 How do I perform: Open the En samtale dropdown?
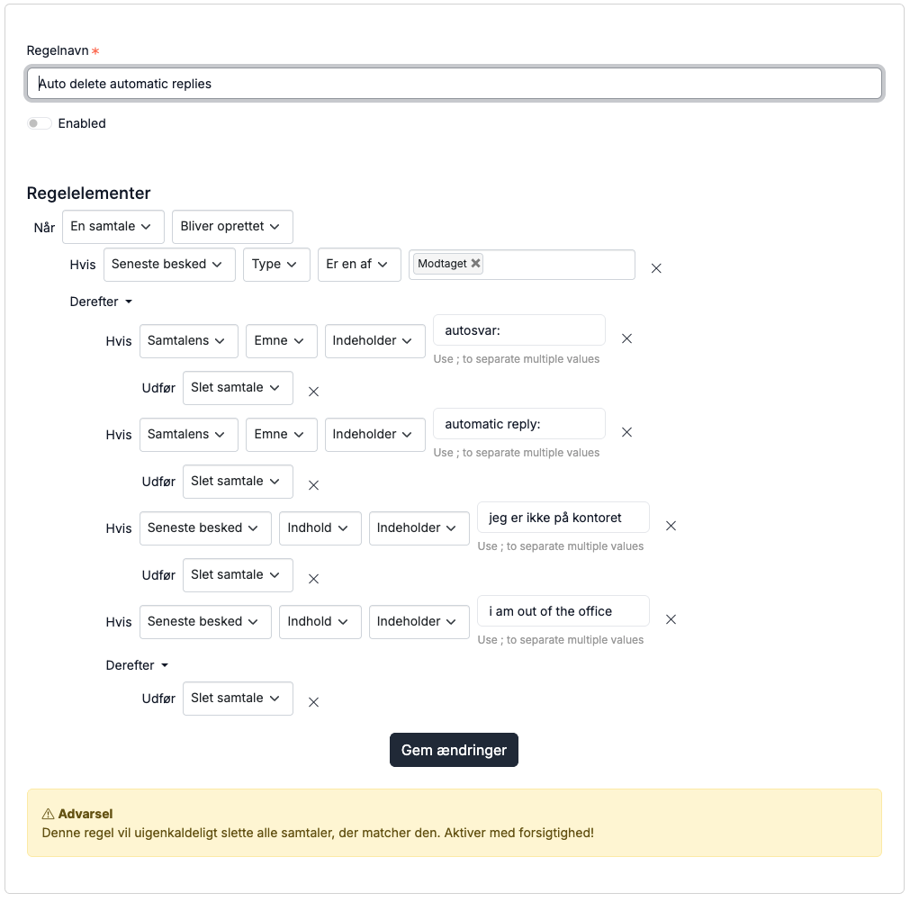[113, 227]
